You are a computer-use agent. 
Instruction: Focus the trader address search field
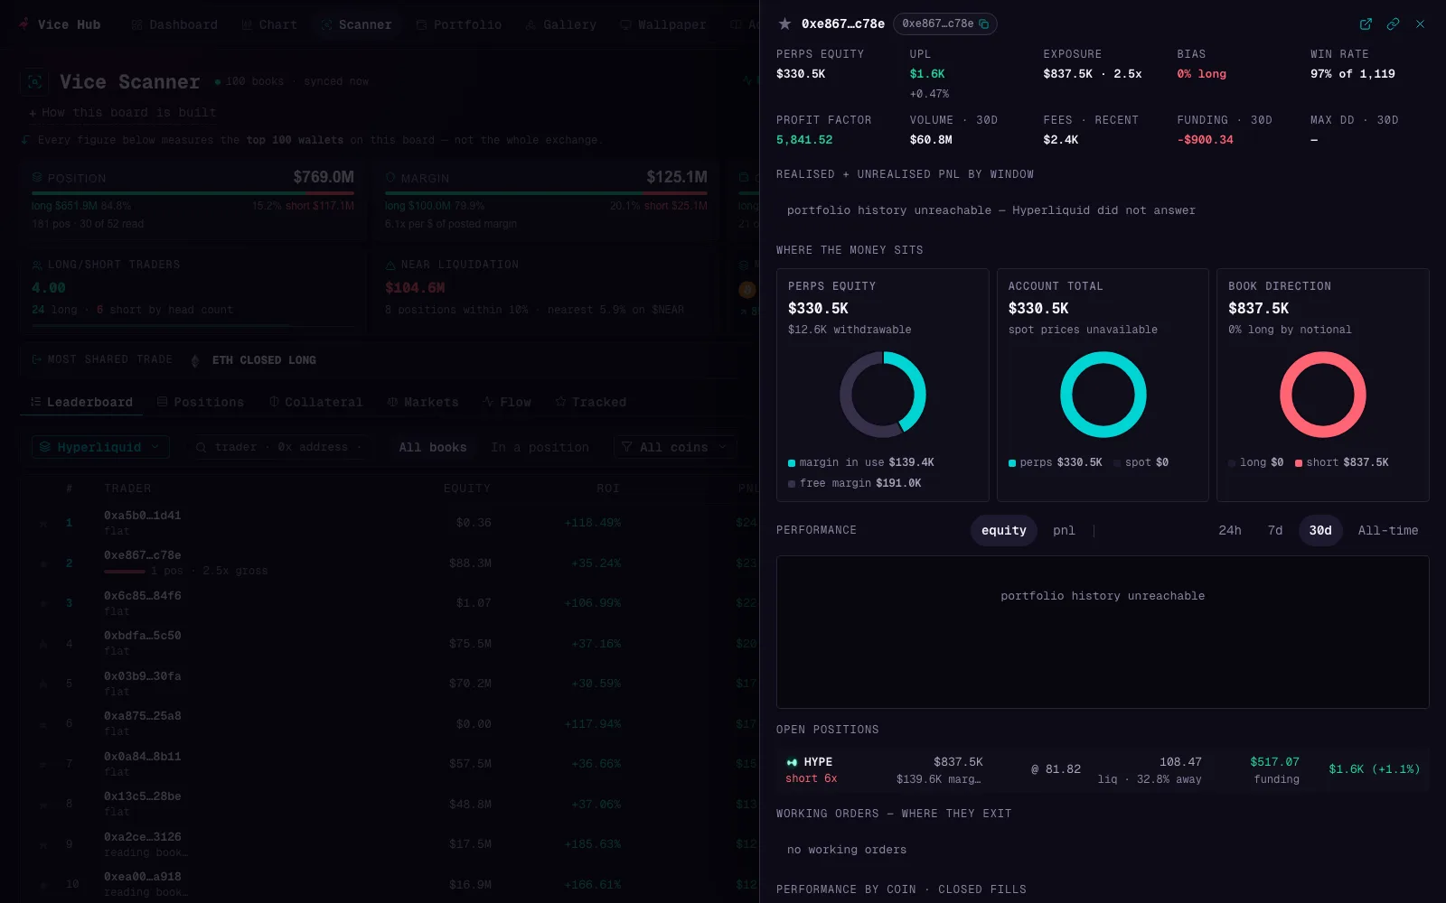tap(280, 447)
